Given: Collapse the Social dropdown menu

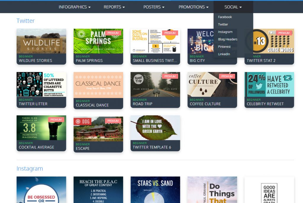Looking at the screenshot, I should [x=233, y=7].
